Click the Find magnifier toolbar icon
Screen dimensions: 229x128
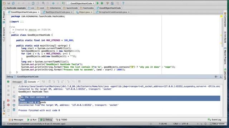(43, 3)
